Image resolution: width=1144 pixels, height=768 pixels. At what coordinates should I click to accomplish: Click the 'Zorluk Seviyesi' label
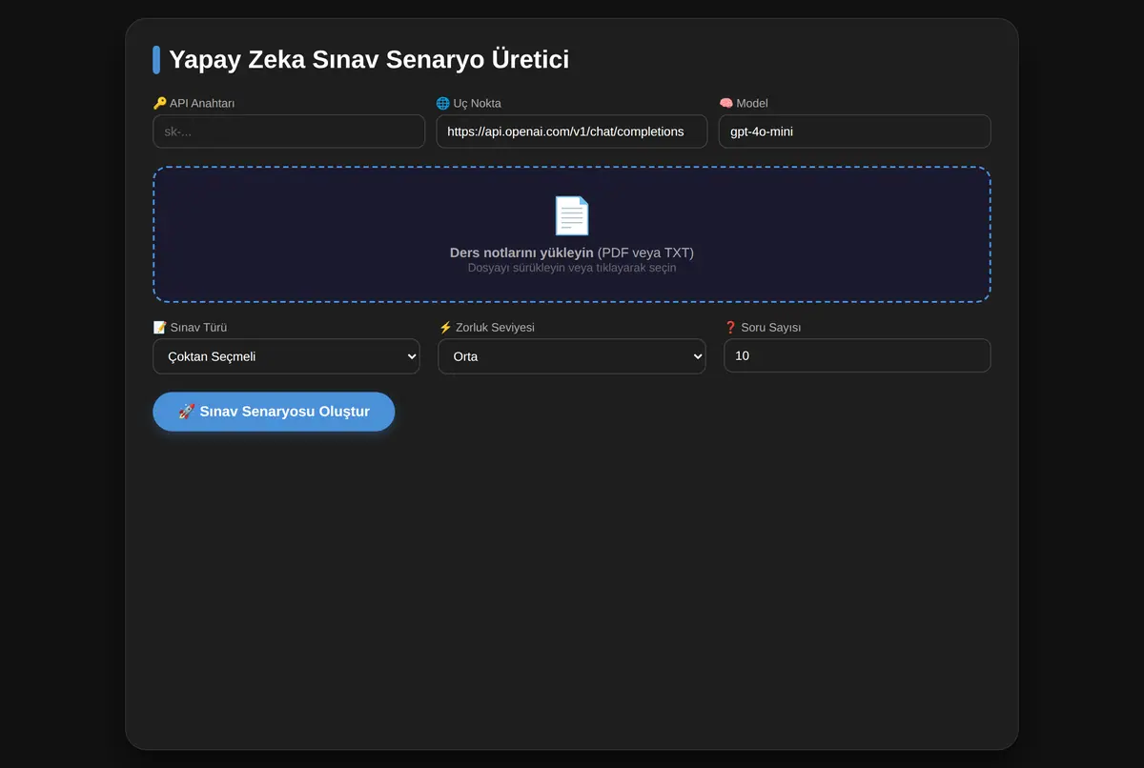486,327
